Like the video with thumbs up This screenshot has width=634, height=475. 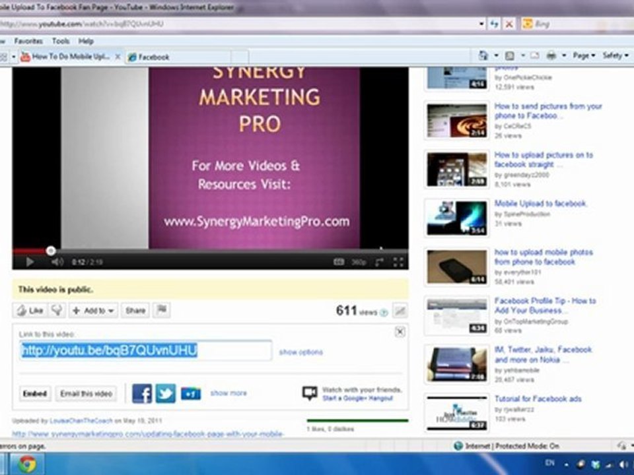coord(30,310)
